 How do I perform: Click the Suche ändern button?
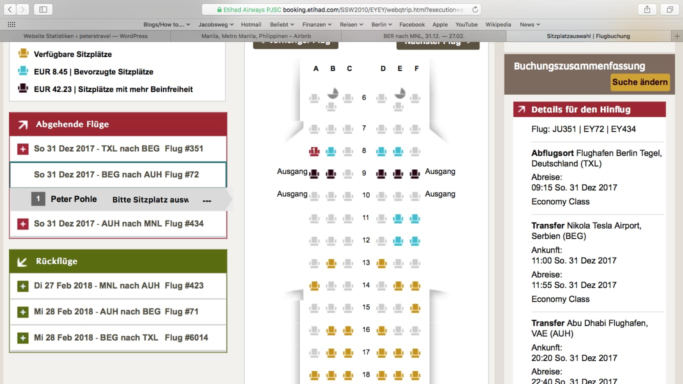[x=639, y=82]
